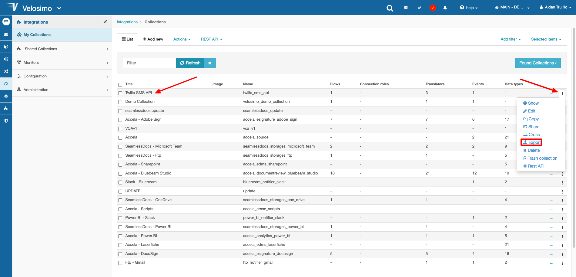Click into the Filter text field
This screenshot has height=277, width=576.
(149, 63)
